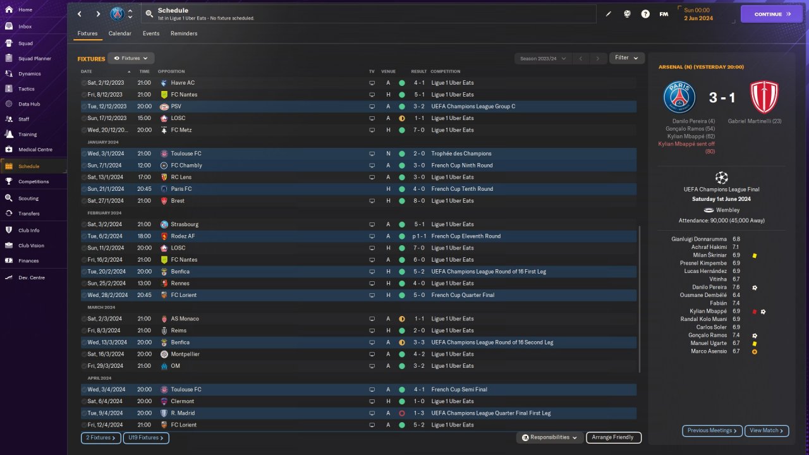Open the Season 2023/24 dropdown
Screen dimensions: 809x455
point(542,58)
